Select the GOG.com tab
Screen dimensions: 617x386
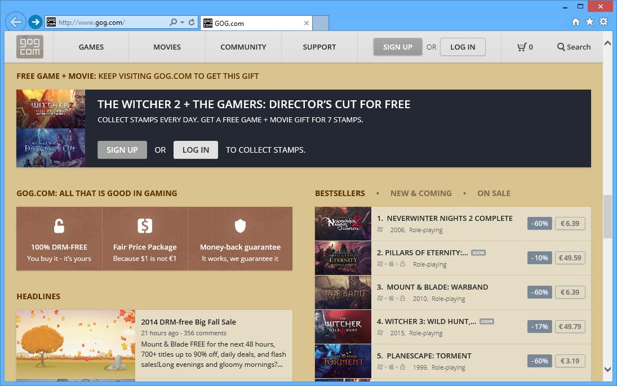256,23
